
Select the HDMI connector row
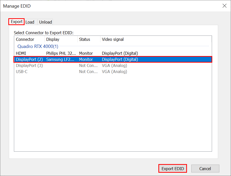[21, 53]
